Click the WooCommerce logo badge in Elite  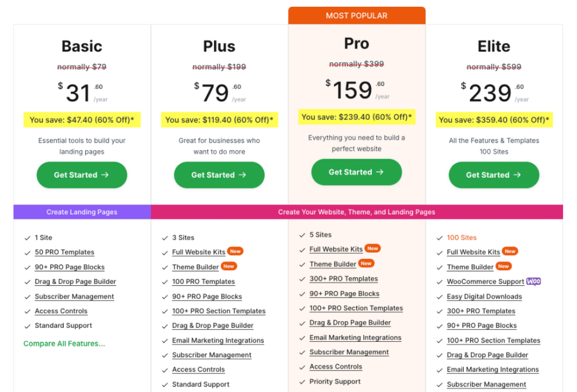click(533, 281)
